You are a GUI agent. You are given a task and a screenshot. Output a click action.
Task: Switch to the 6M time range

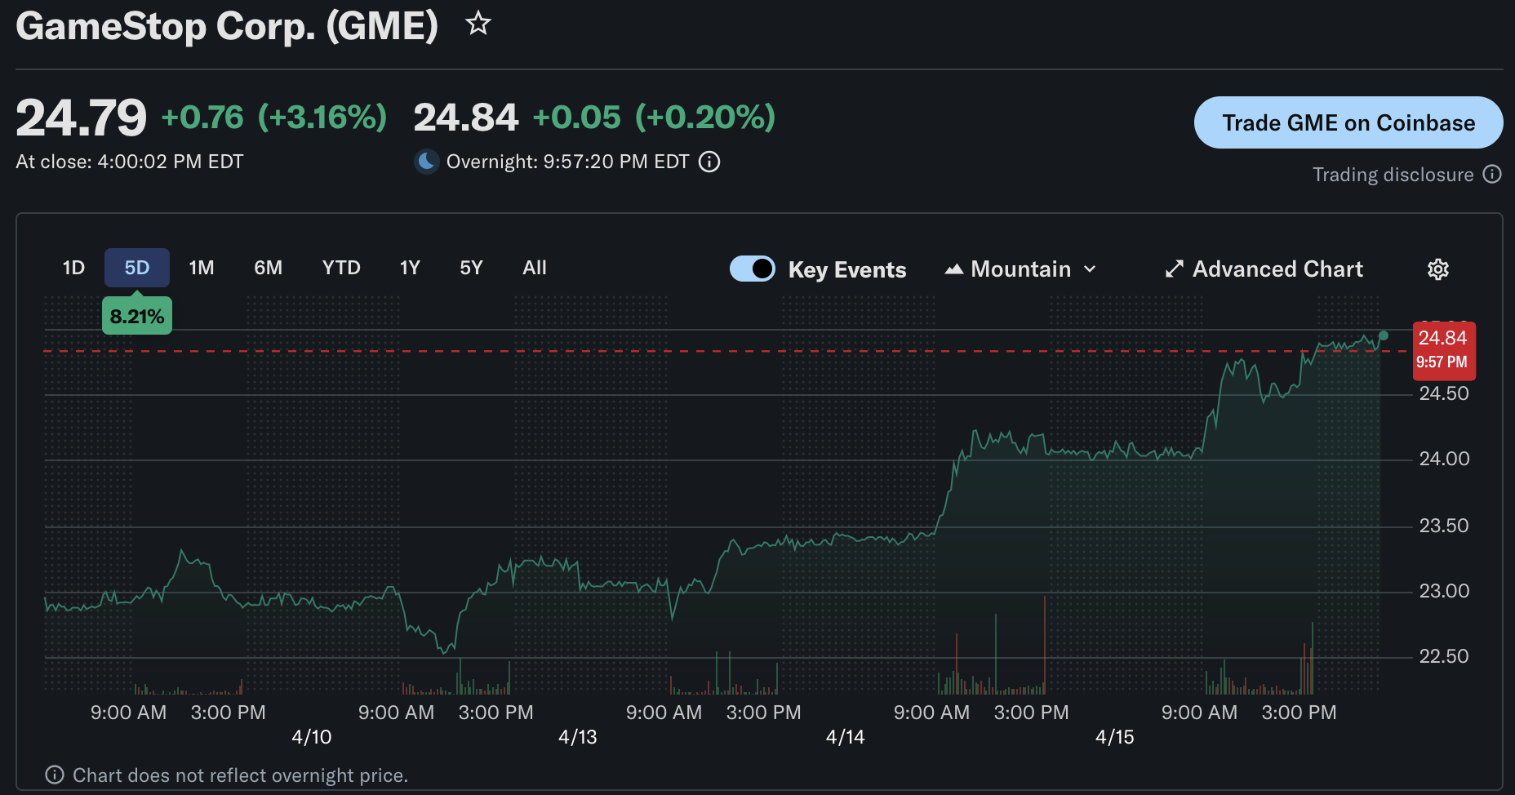tap(269, 268)
